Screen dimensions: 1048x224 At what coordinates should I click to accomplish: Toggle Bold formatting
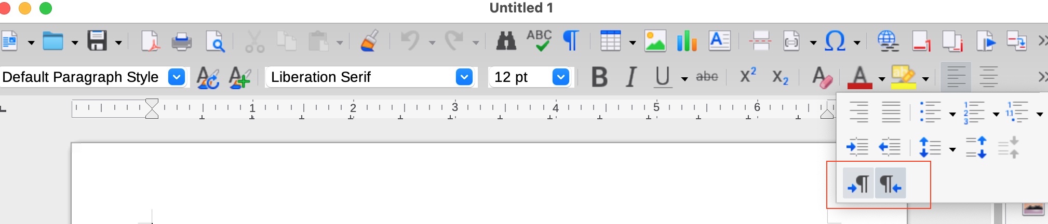point(599,77)
